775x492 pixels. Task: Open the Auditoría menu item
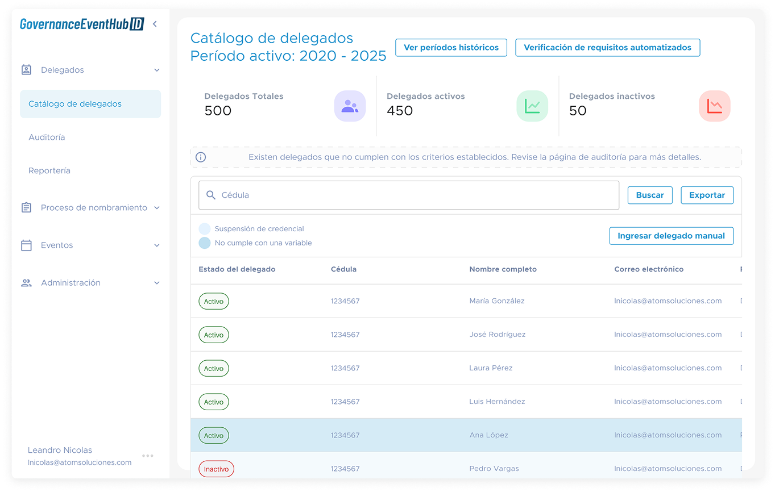coord(47,137)
